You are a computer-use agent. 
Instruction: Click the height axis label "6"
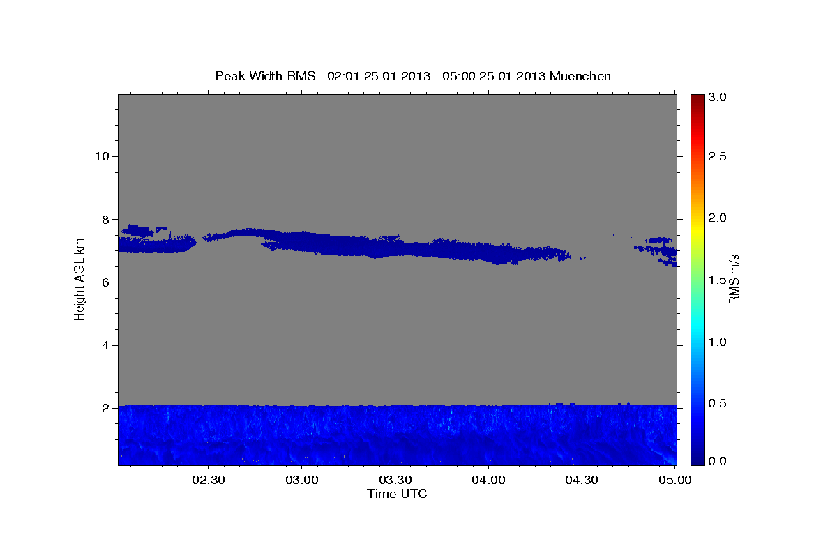pyautogui.click(x=104, y=282)
